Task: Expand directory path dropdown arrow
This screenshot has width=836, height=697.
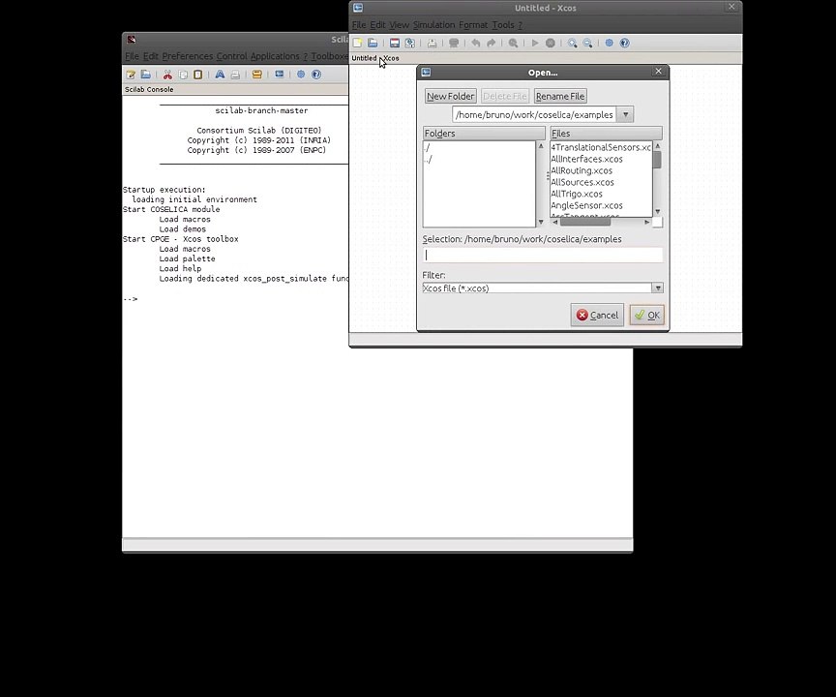Action: coord(625,114)
